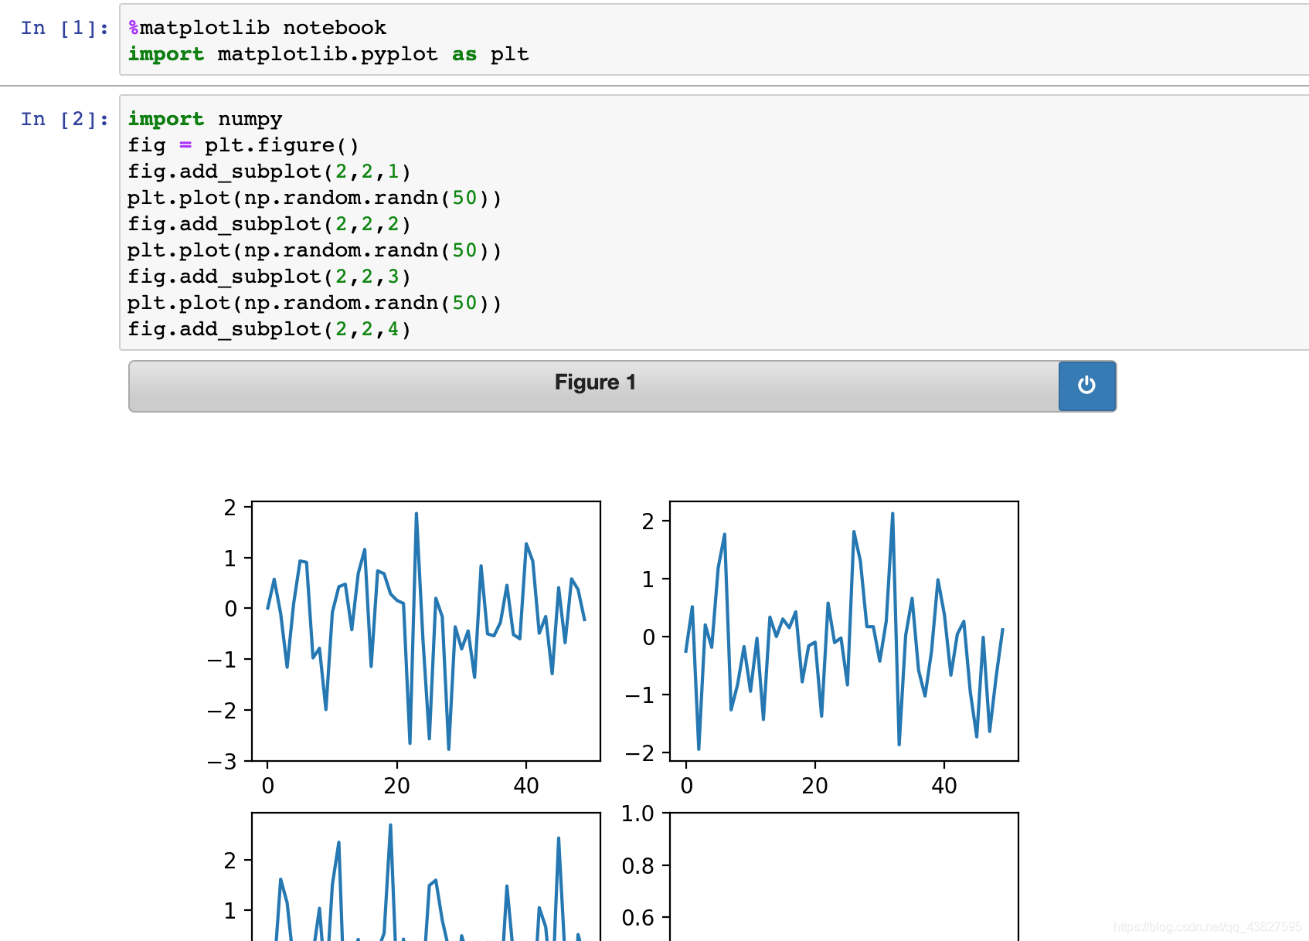Click the 'fig.add_subplot(2,2,2)' line
Image resolution: width=1309 pixels, height=941 pixels.
tap(269, 224)
